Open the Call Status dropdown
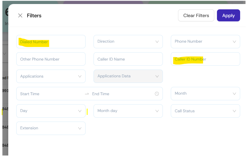Screen dimensions: 246x156 (x=205, y=111)
